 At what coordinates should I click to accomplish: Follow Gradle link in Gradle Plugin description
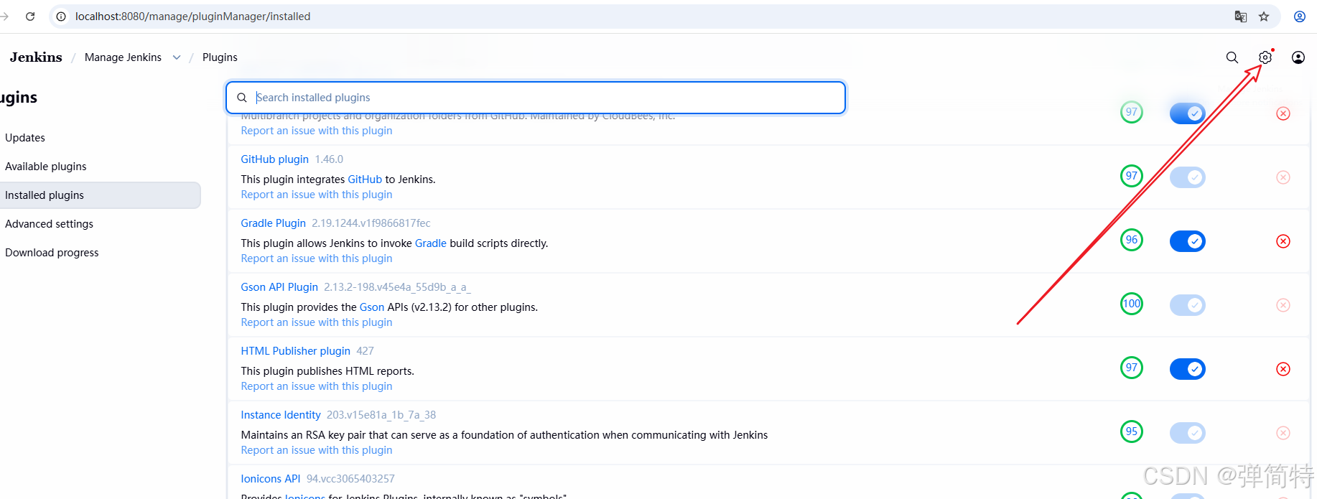point(431,243)
